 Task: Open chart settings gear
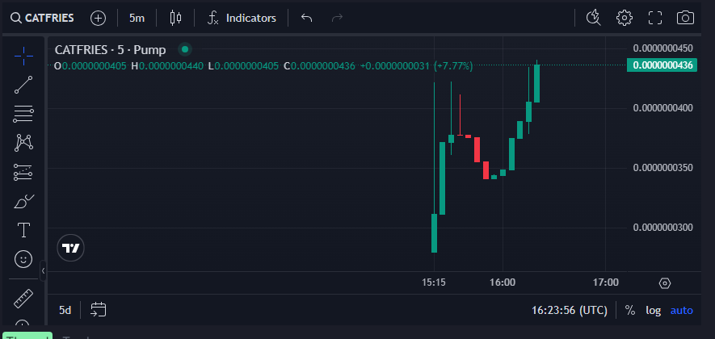click(625, 19)
